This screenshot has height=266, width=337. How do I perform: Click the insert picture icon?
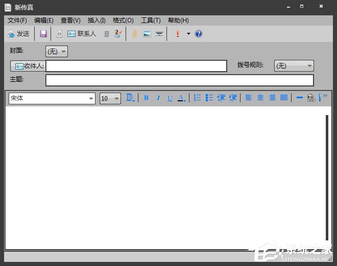click(x=147, y=34)
